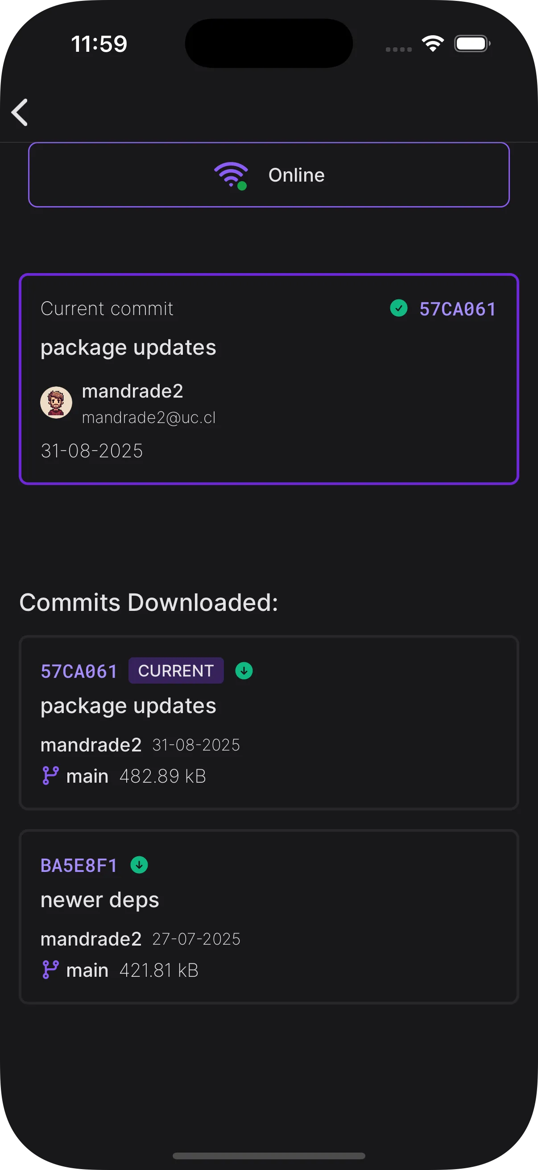The width and height of the screenshot is (538, 1170).
Task: Tap the 482.89 kB size label
Action: click(x=162, y=776)
